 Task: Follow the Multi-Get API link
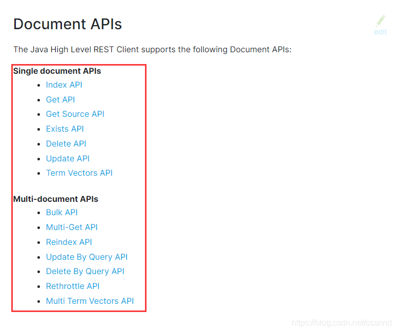tap(72, 227)
